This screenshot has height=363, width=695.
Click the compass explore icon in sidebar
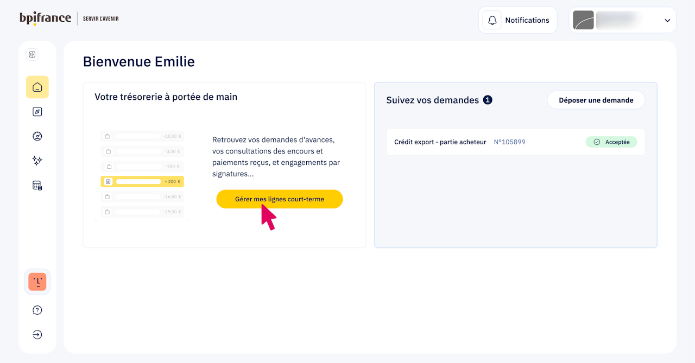37,112
